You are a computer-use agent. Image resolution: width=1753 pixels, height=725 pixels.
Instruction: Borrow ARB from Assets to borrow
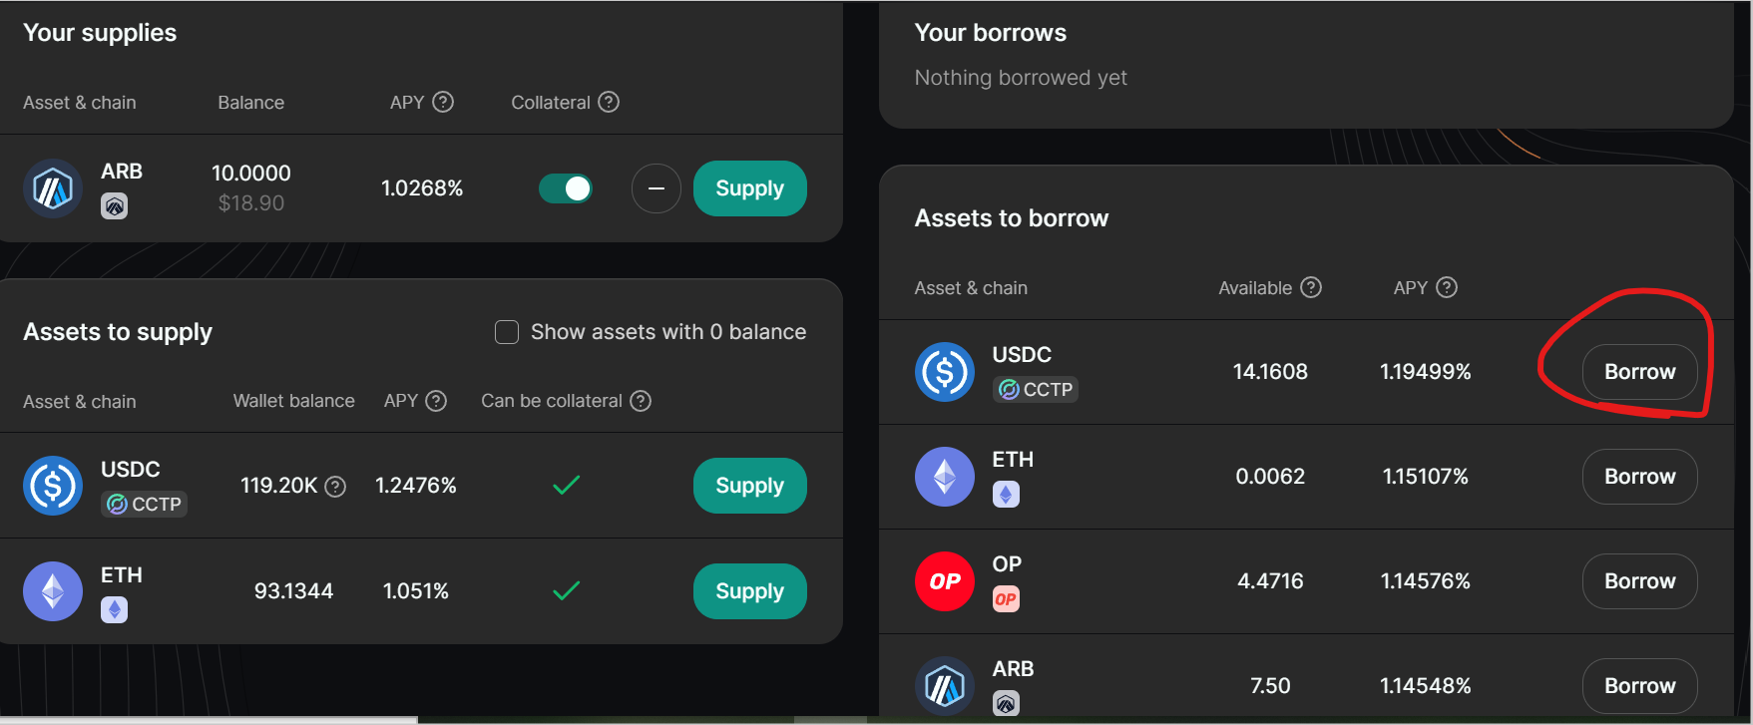coord(1639,686)
